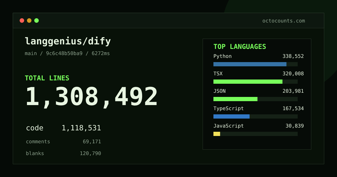The height and width of the screenshot is (177, 337).
Task: Click the yellow JavaScript progress bar
Action: tap(217, 134)
